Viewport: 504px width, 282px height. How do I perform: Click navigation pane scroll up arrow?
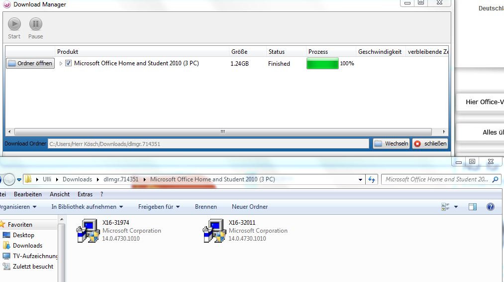(x=62, y=220)
